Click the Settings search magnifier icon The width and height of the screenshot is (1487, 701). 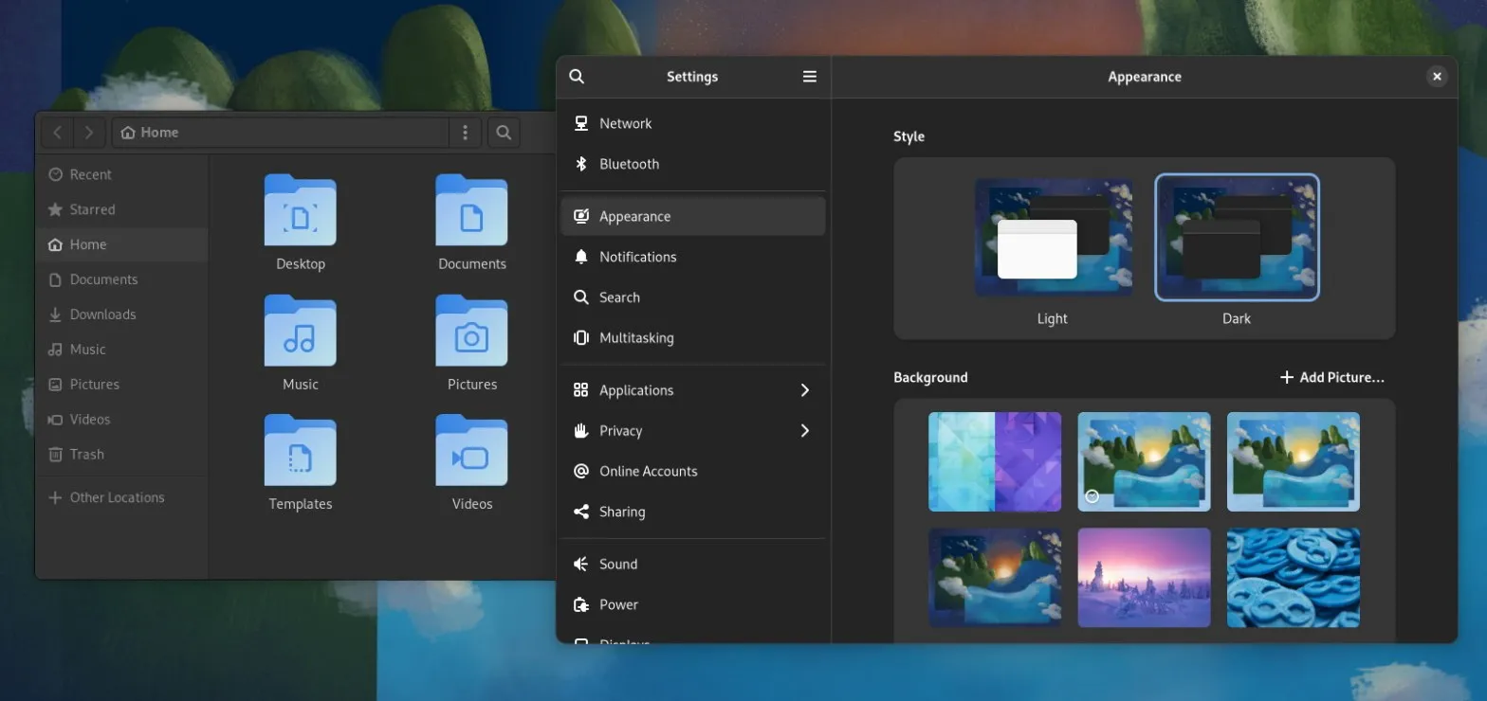(x=577, y=77)
